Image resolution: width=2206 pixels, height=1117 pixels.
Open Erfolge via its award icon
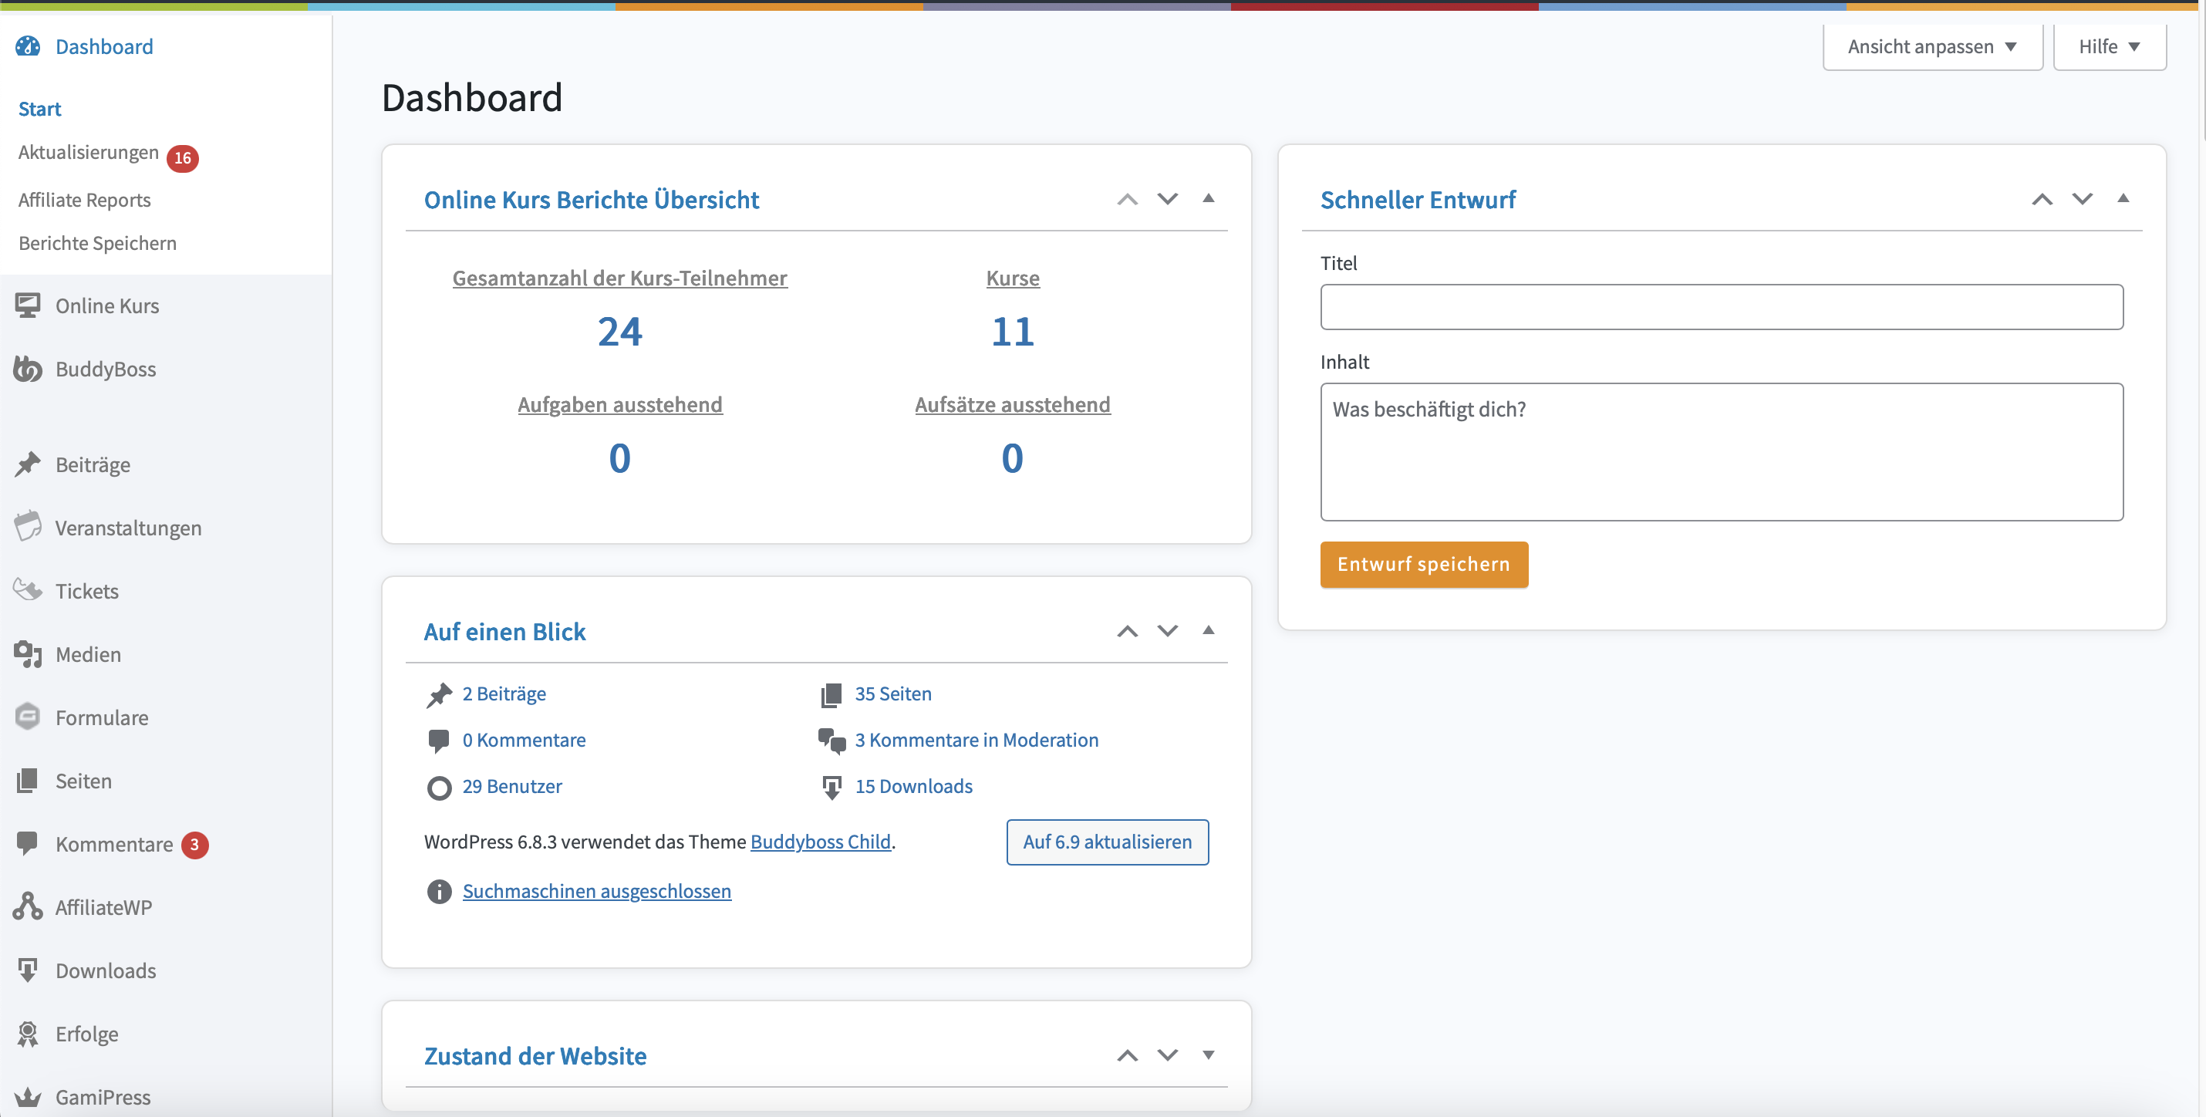pyautogui.click(x=28, y=1033)
